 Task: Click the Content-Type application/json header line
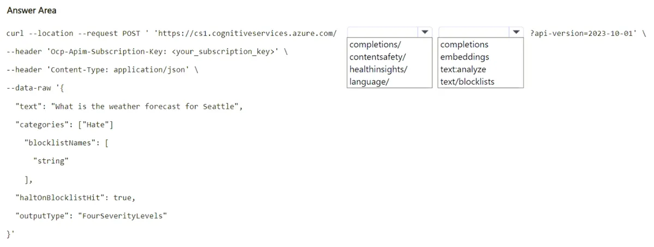tap(102, 70)
